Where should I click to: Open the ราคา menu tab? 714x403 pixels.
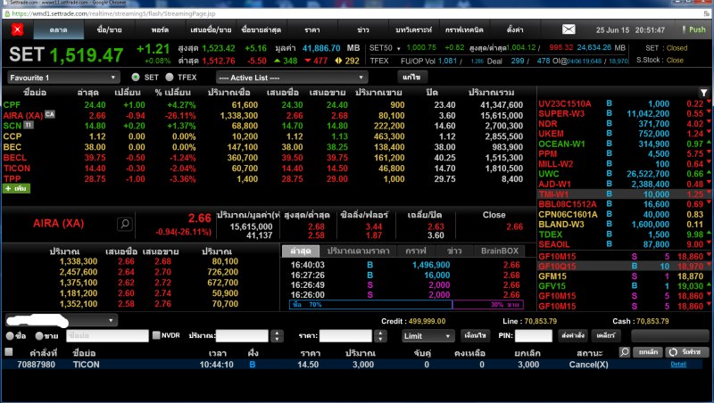(311, 30)
